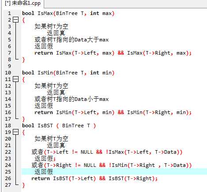Click line number 18 in gutter
207x192 pixels.
(8, 126)
